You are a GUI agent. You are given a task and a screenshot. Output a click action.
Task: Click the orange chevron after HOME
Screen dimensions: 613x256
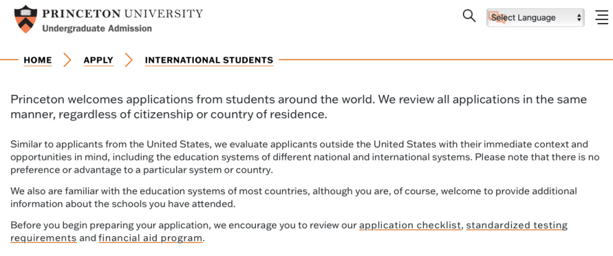tap(68, 60)
